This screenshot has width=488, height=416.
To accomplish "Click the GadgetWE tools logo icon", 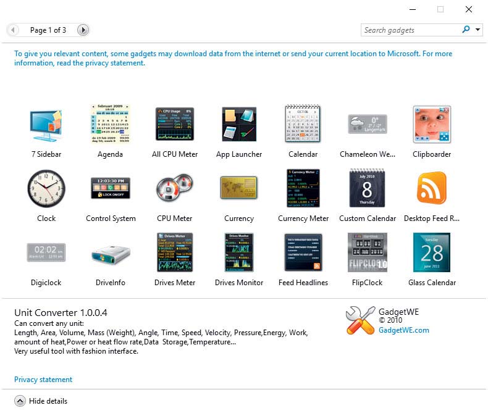I will coord(360,320).
